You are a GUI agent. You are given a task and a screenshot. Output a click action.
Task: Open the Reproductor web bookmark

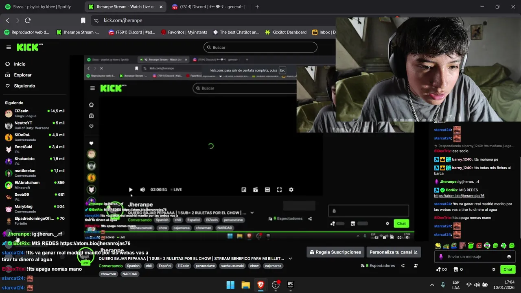(x=26, y=32)
